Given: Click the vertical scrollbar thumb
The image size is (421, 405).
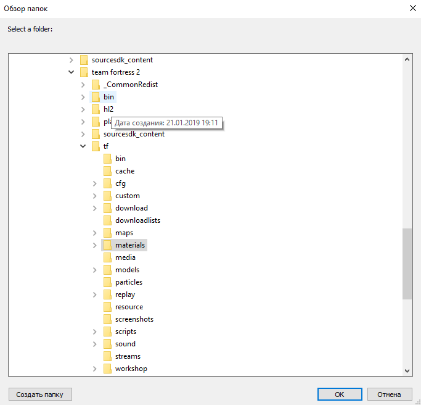Looking at the screenshot, I should (407, 264).
